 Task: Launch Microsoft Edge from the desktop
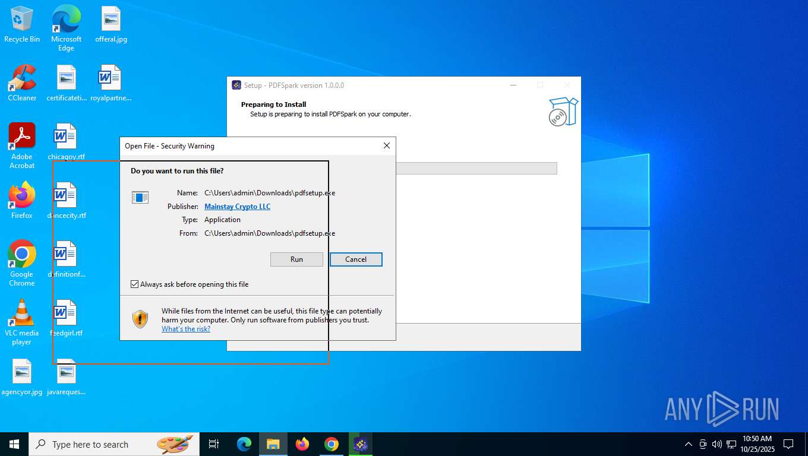66,28
